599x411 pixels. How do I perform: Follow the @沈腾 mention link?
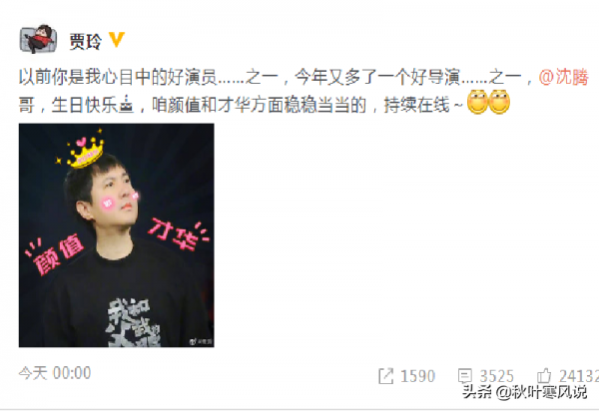[x=563, y=77]
